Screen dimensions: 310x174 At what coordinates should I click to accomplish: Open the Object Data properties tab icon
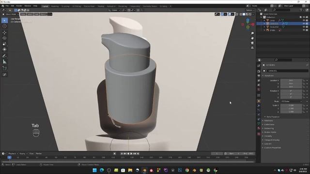[x=259, y=124]
